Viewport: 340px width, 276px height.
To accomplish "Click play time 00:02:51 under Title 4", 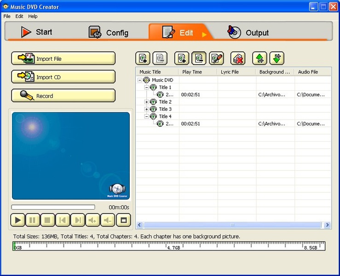I will point(190,124).
